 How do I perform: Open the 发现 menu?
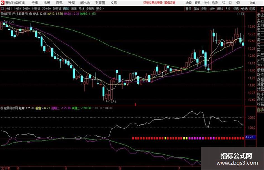point(72,3)
